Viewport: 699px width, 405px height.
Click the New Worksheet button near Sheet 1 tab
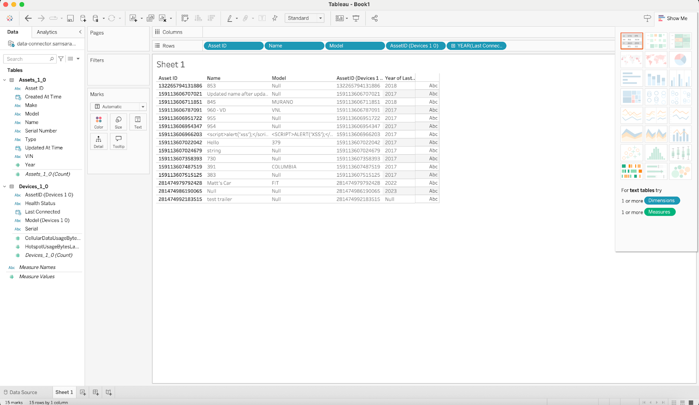point(83,392)
